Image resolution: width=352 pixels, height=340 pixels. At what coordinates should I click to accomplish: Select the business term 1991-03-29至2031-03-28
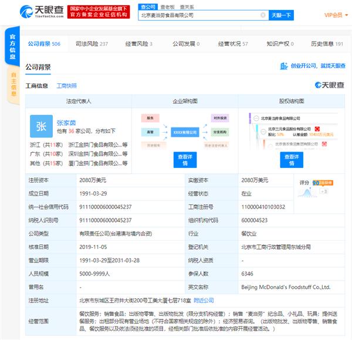click(x=109, y=261)
